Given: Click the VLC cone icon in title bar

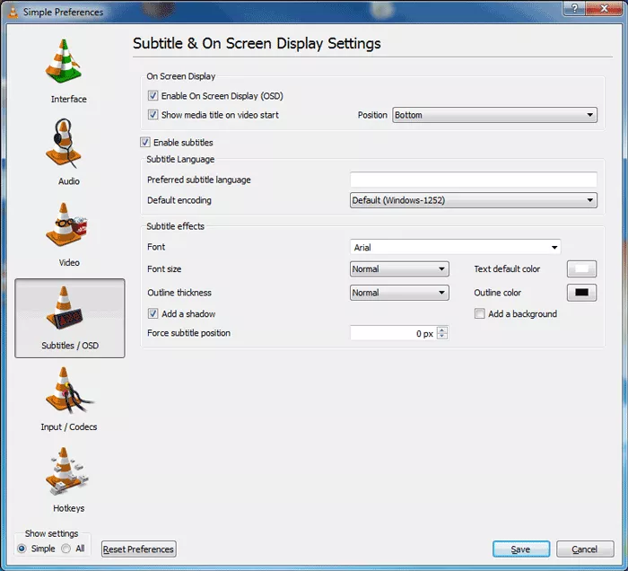Looking at the screenshot, I should coord(13,13).
